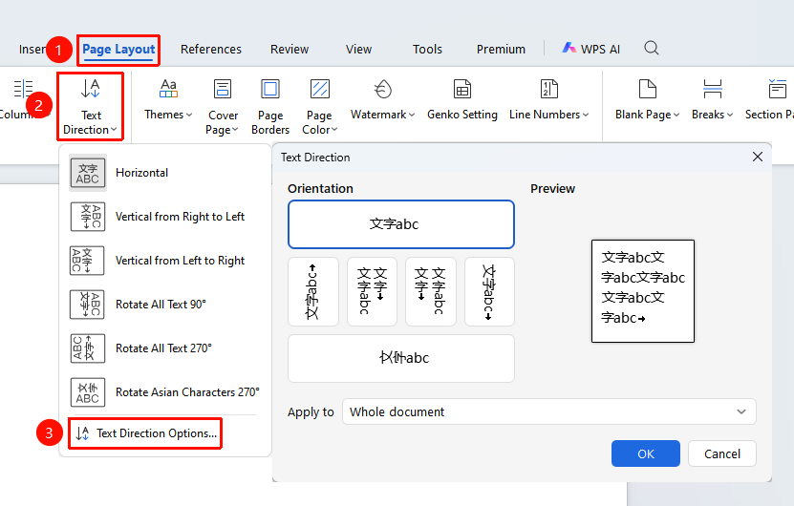Open WPS AI from the ribbon

(x=590, y=49)
